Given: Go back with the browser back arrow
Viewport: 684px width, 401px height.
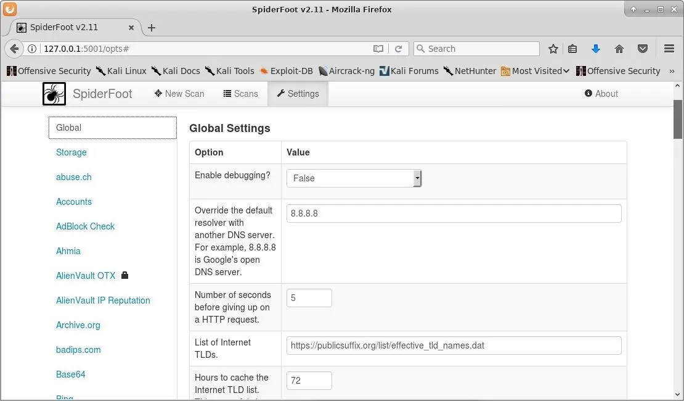Looking at the screenshot, I should [14, 49].
